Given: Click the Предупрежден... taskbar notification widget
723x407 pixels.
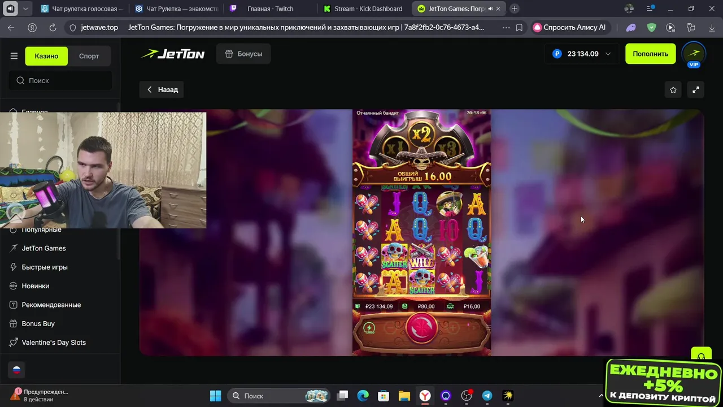Looking at the screenshot, I should tap(40, 395).
